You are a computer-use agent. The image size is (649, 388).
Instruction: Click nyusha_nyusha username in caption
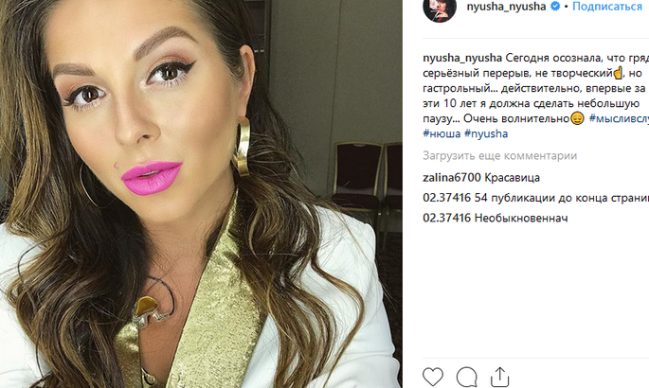[462, 59]
